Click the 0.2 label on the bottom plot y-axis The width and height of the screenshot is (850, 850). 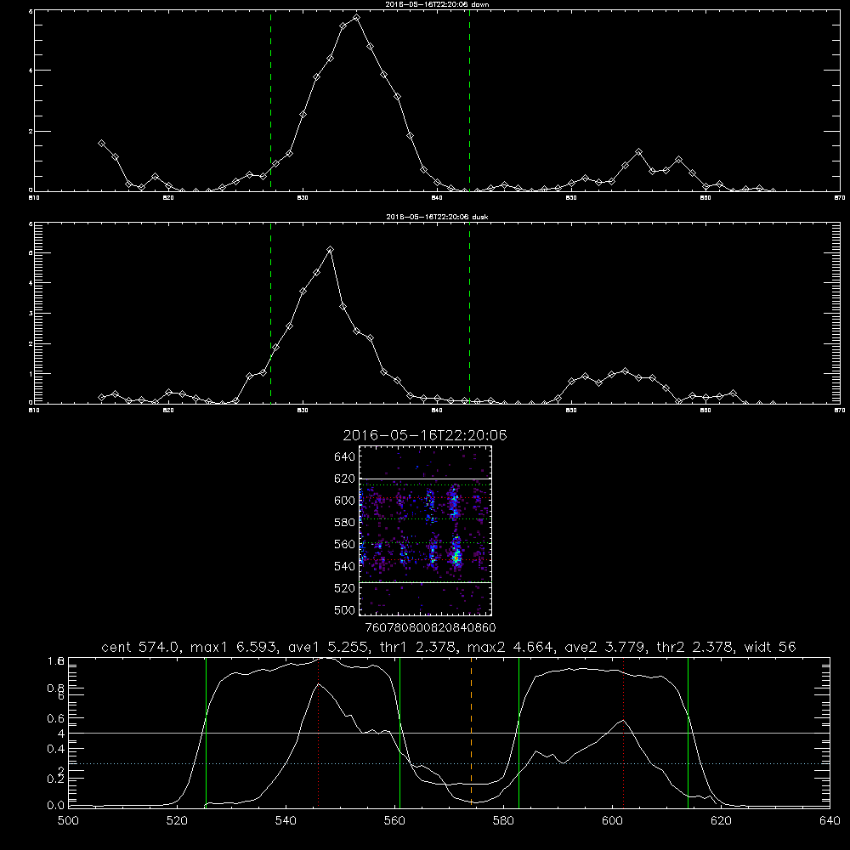pos(56,779)
